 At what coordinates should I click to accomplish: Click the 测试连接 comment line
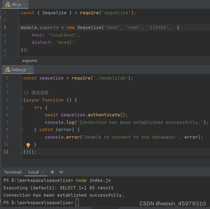point(36,93)
